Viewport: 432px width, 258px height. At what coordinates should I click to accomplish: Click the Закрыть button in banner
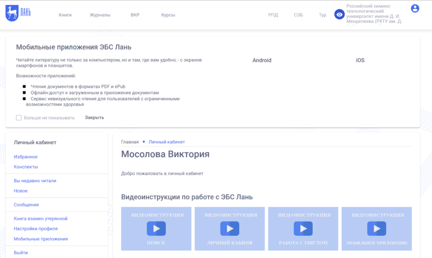[x=94, y=117]
